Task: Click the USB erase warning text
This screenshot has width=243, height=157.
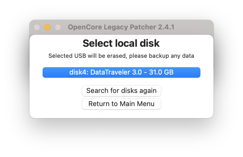Action: coord(121,56)
